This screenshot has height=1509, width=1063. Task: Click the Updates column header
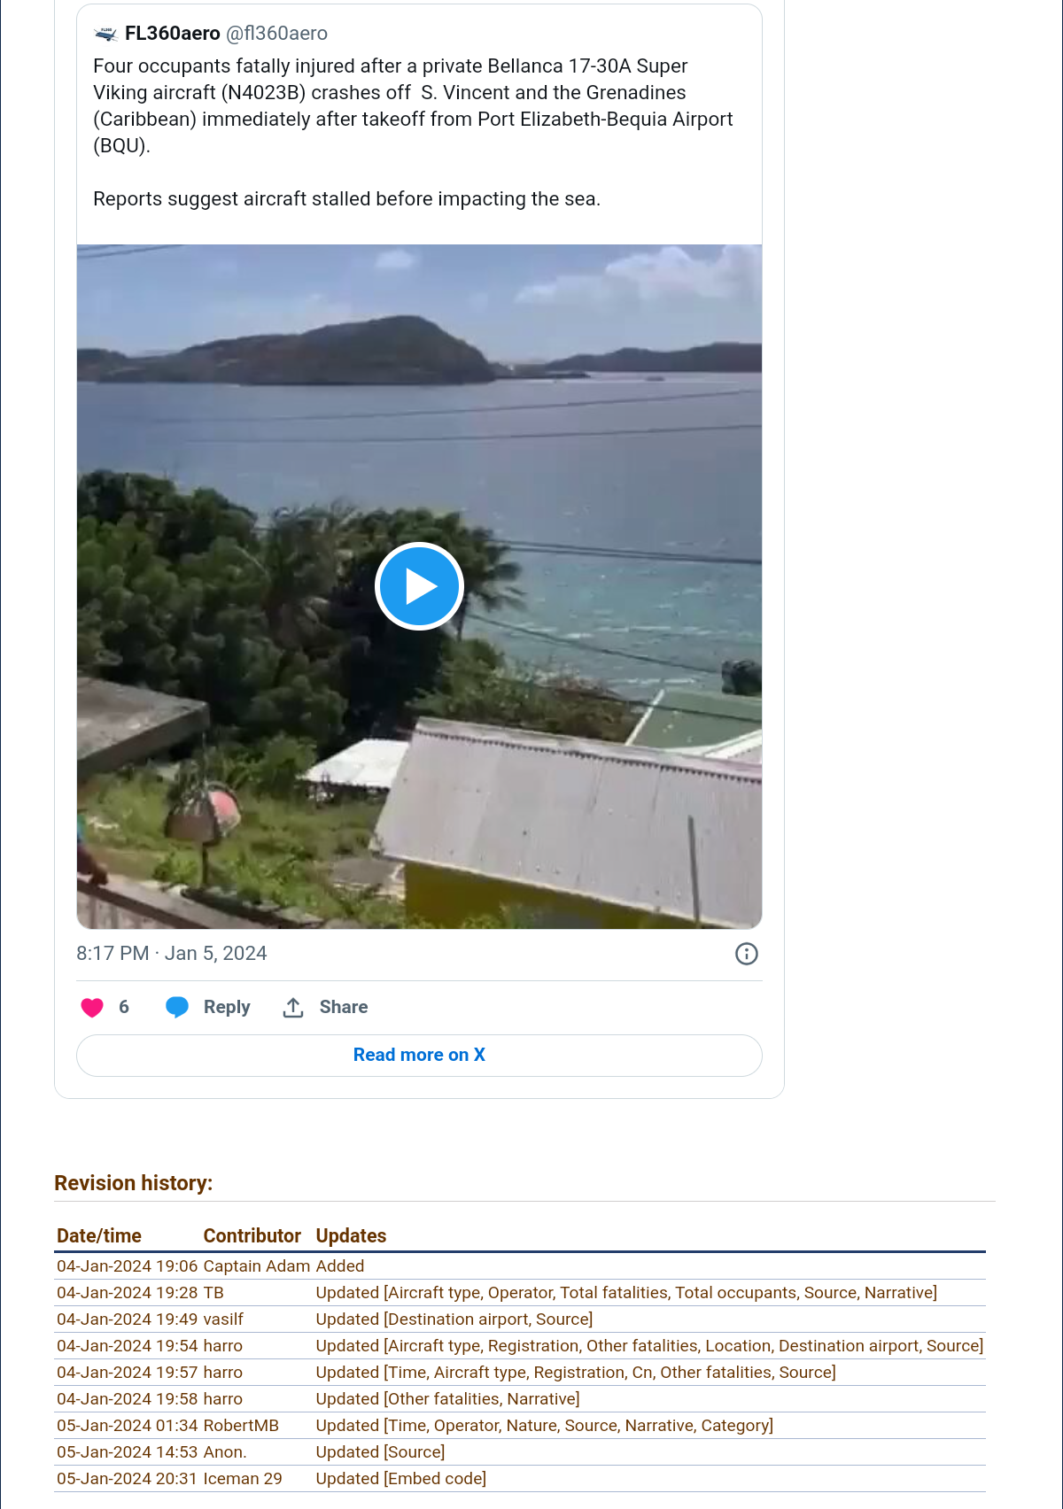point(351,1235)
